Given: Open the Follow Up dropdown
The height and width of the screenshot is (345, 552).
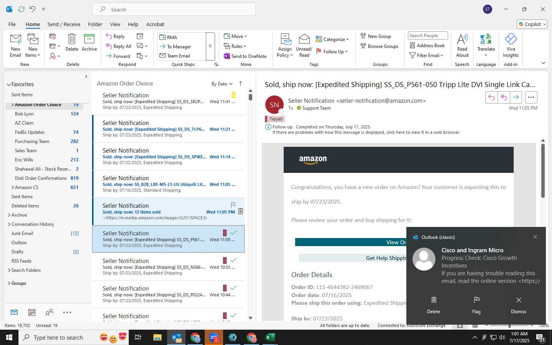Looking at the screenshot, I should pos(332,51).
